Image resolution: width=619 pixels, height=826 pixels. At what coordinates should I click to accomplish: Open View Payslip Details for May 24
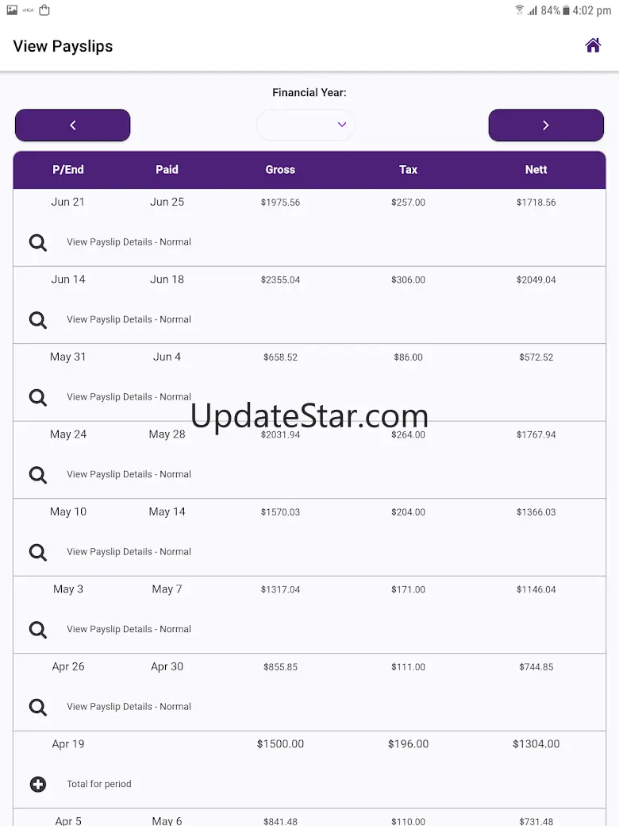tap(129, 474)
